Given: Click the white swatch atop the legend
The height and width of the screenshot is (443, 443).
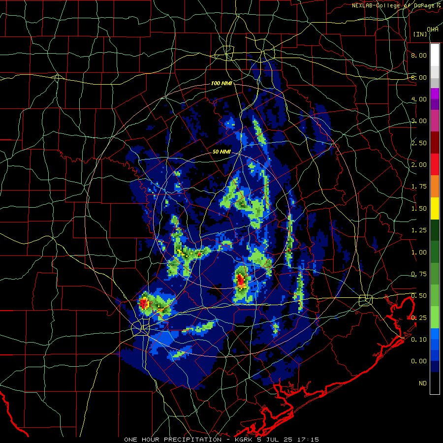Looking at the screenshot, I should (435, 55).
